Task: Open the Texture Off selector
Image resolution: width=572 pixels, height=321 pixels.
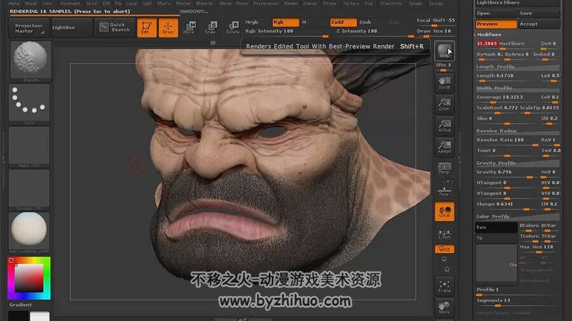Action: (29, 189)
